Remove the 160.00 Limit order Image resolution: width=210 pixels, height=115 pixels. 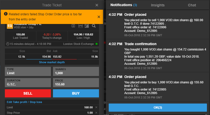pos(96,107)
